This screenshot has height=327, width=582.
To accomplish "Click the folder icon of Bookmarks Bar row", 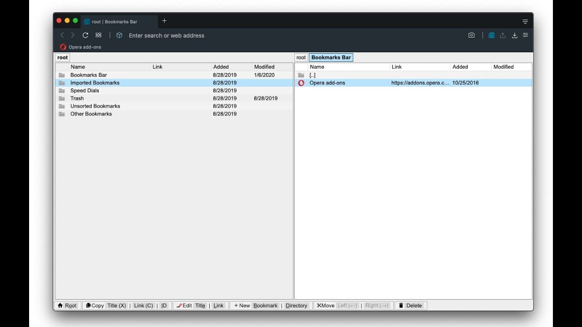I will [x=62, y=75].
